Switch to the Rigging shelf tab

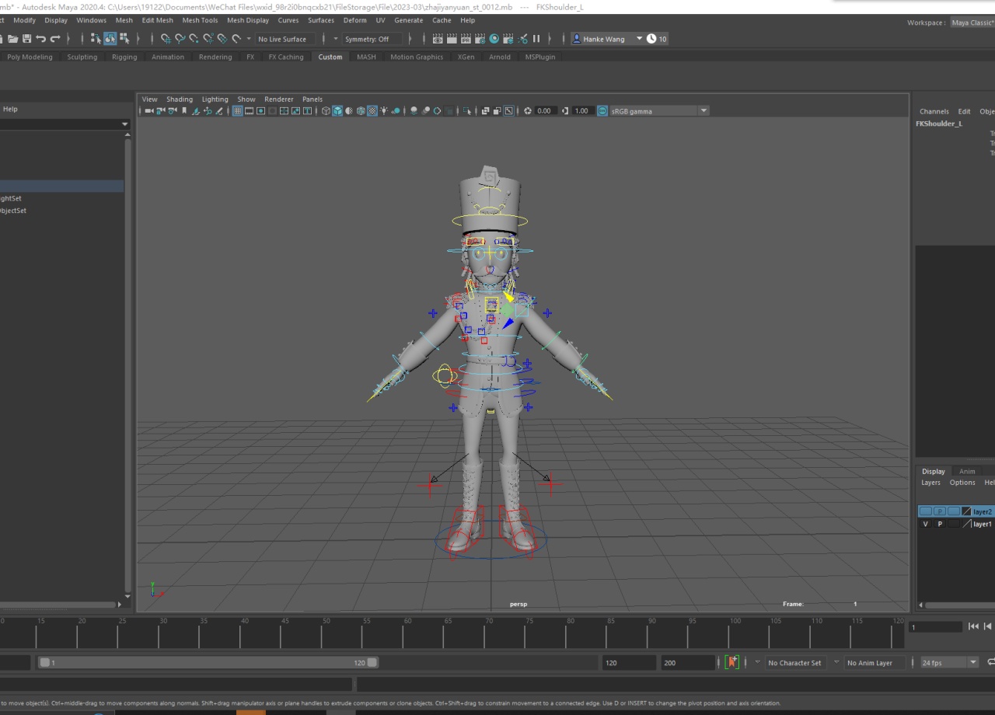124,57
